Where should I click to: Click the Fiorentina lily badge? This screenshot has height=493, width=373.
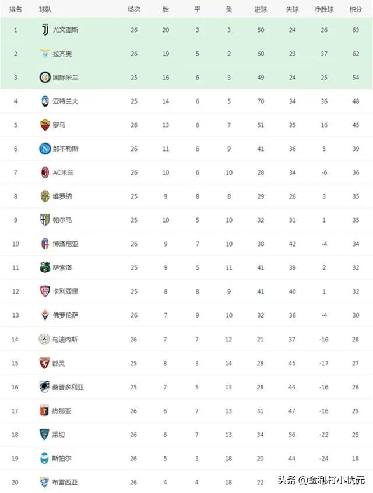(x=45, y=315)
